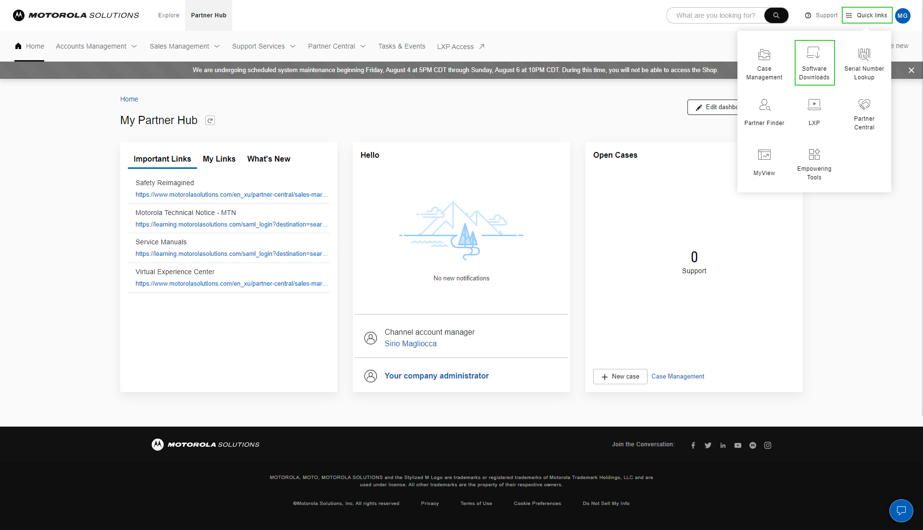Open Do Not Sell My Info link
Image resolution: width=923 pixels, height=530 pixels.
click(606, 504)
